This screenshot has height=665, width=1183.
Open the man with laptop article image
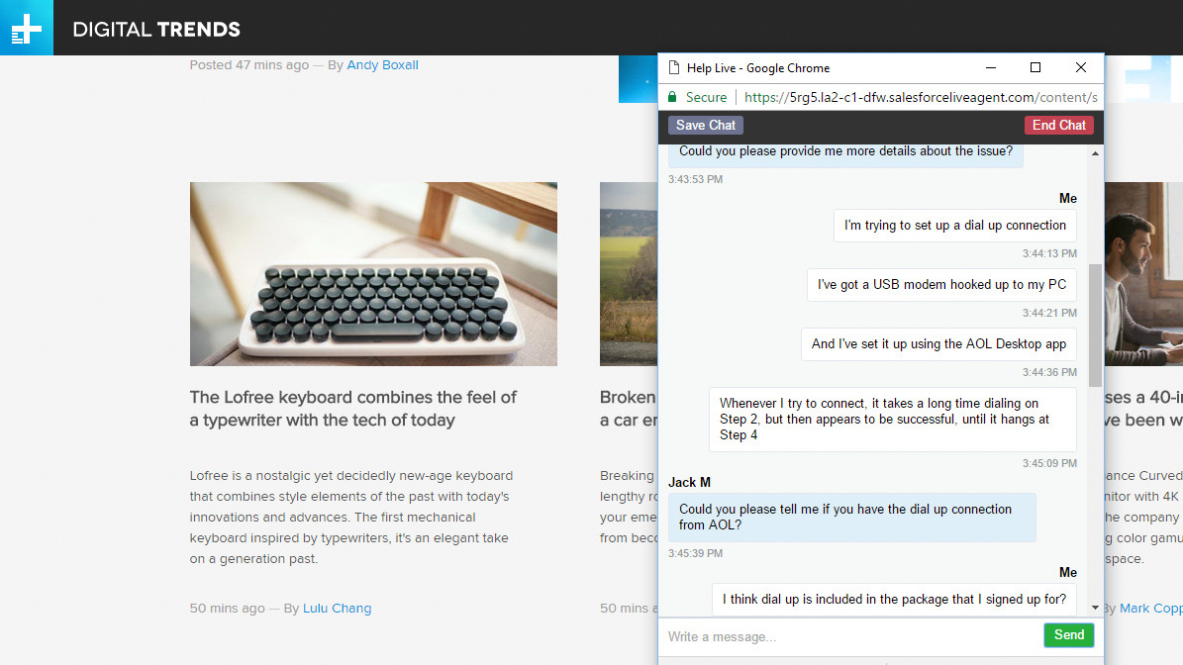click(x=1143, y=274)
